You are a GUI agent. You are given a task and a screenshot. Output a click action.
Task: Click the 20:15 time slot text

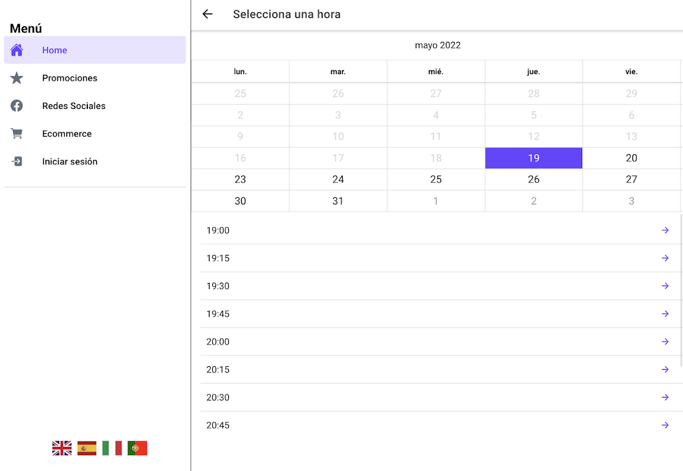[x=218, y=370]
